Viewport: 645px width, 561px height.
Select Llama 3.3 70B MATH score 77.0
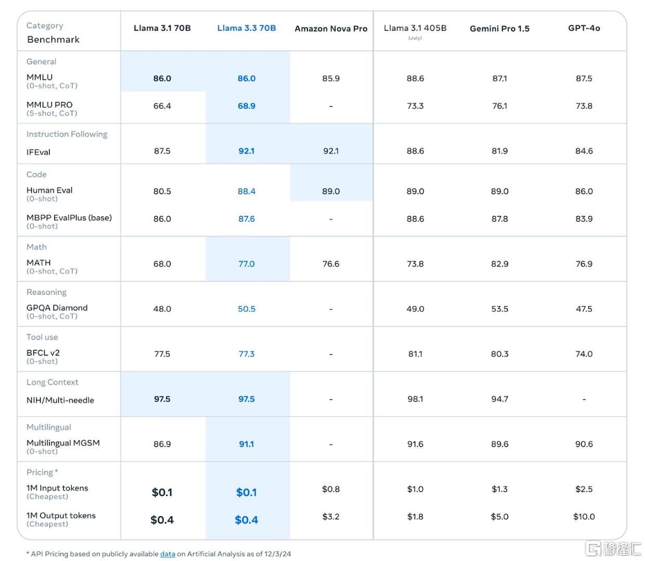click(247, 264)
